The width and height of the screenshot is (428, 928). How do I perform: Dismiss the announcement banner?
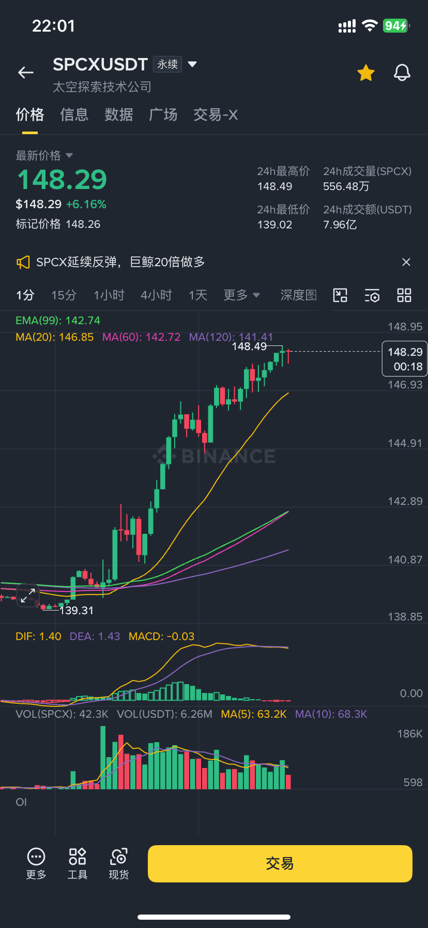(406, 262)
